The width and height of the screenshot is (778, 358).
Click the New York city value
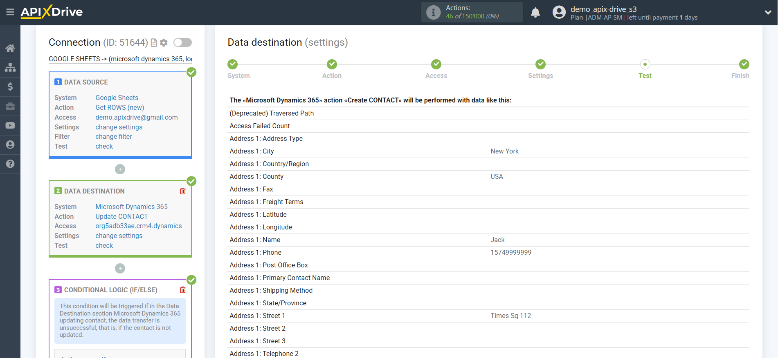[x=504, y=151]
